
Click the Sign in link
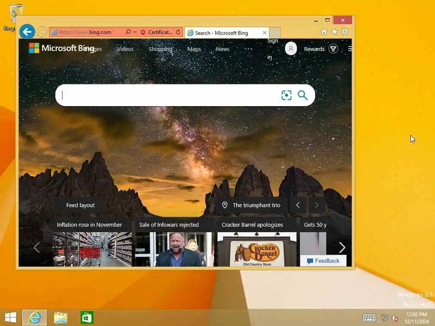coord(272,49)
